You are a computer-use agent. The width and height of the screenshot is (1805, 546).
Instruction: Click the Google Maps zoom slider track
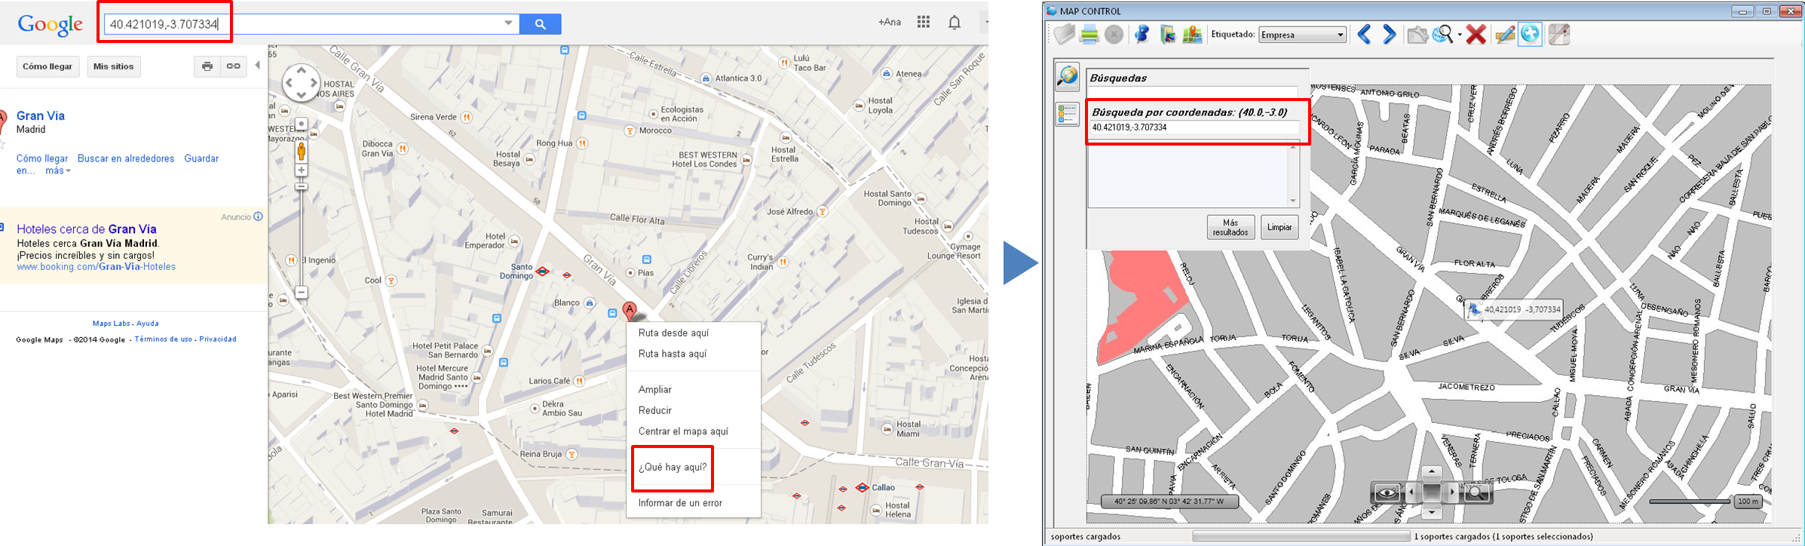301,234
